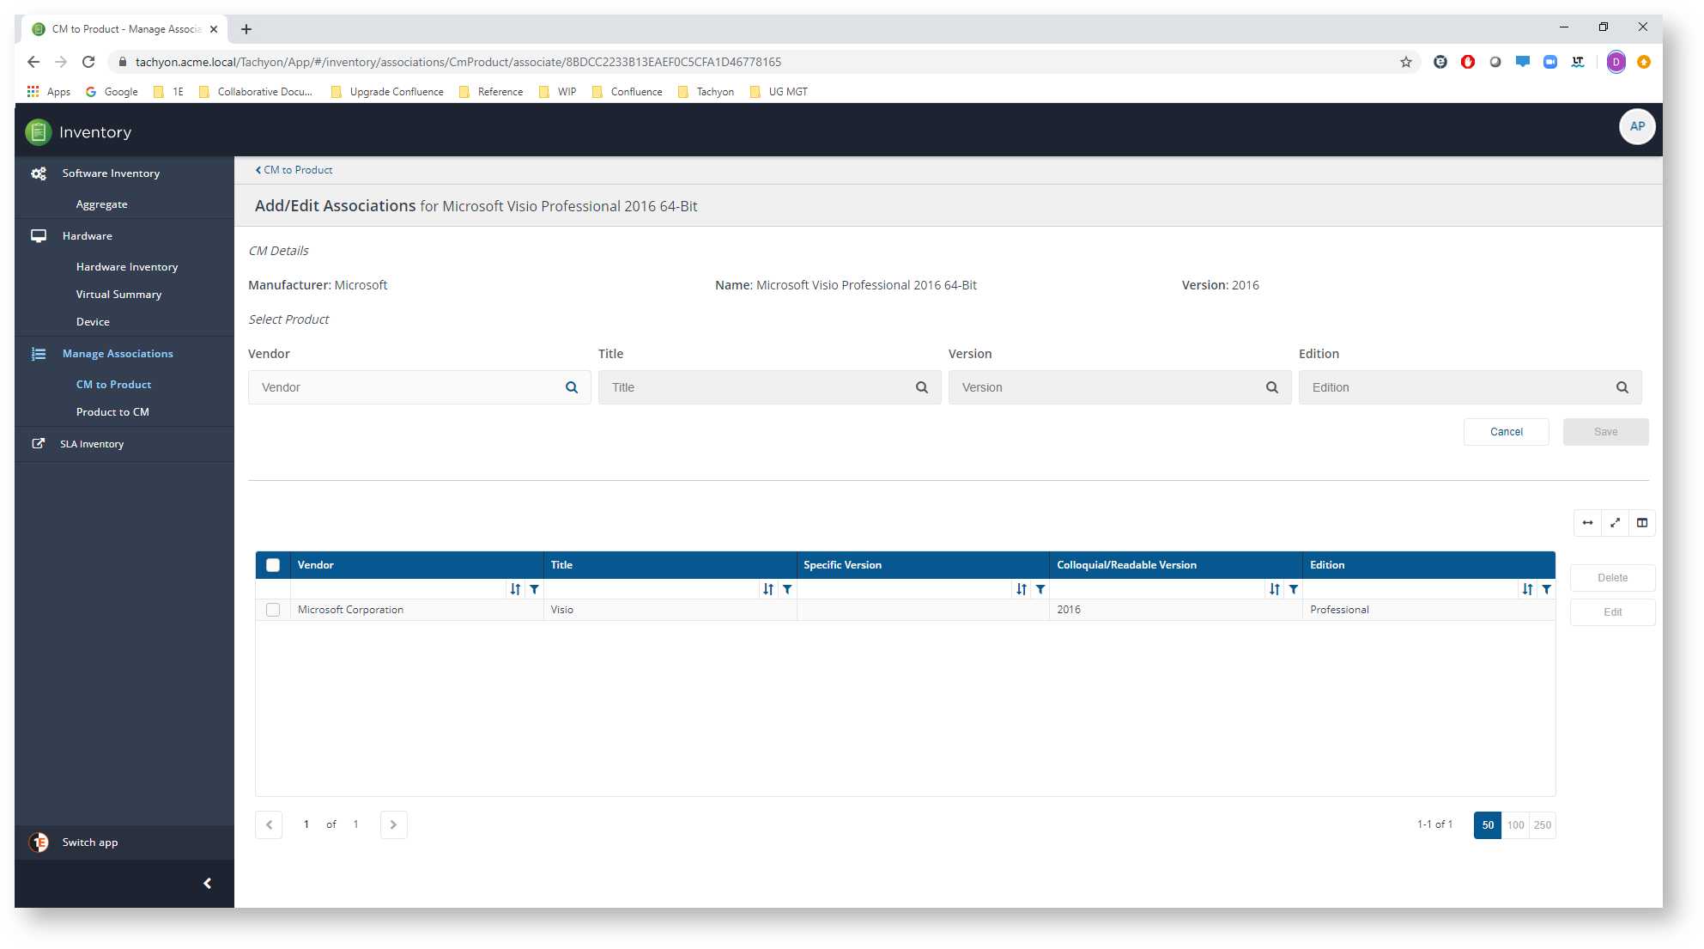Expand the Specific Version sort options
This screenshot has width=1704, height=949.
pos(1018,588)
